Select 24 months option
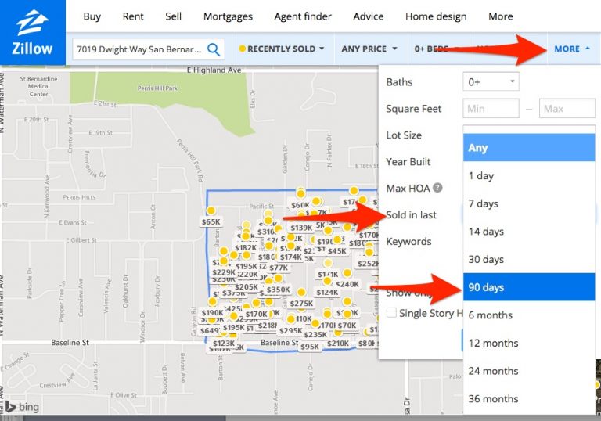 (x=529, y=371)
